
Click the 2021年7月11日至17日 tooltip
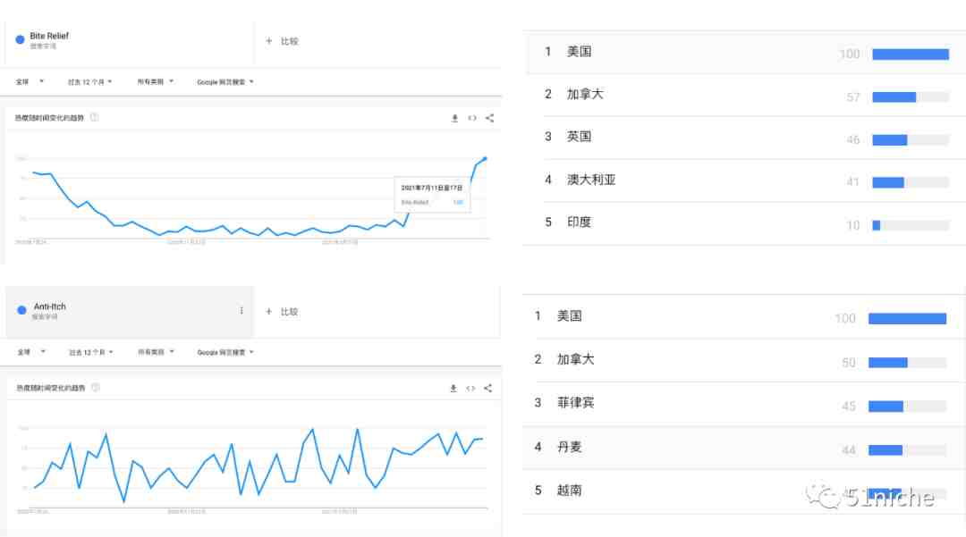click(432, 195)
